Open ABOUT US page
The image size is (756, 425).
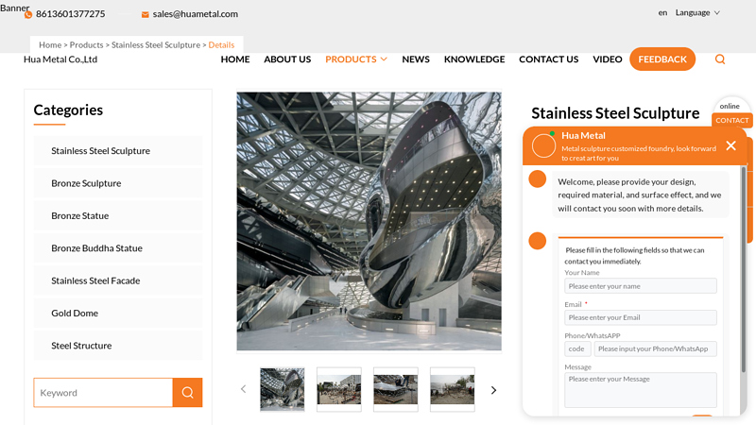(x=287, y=59)
